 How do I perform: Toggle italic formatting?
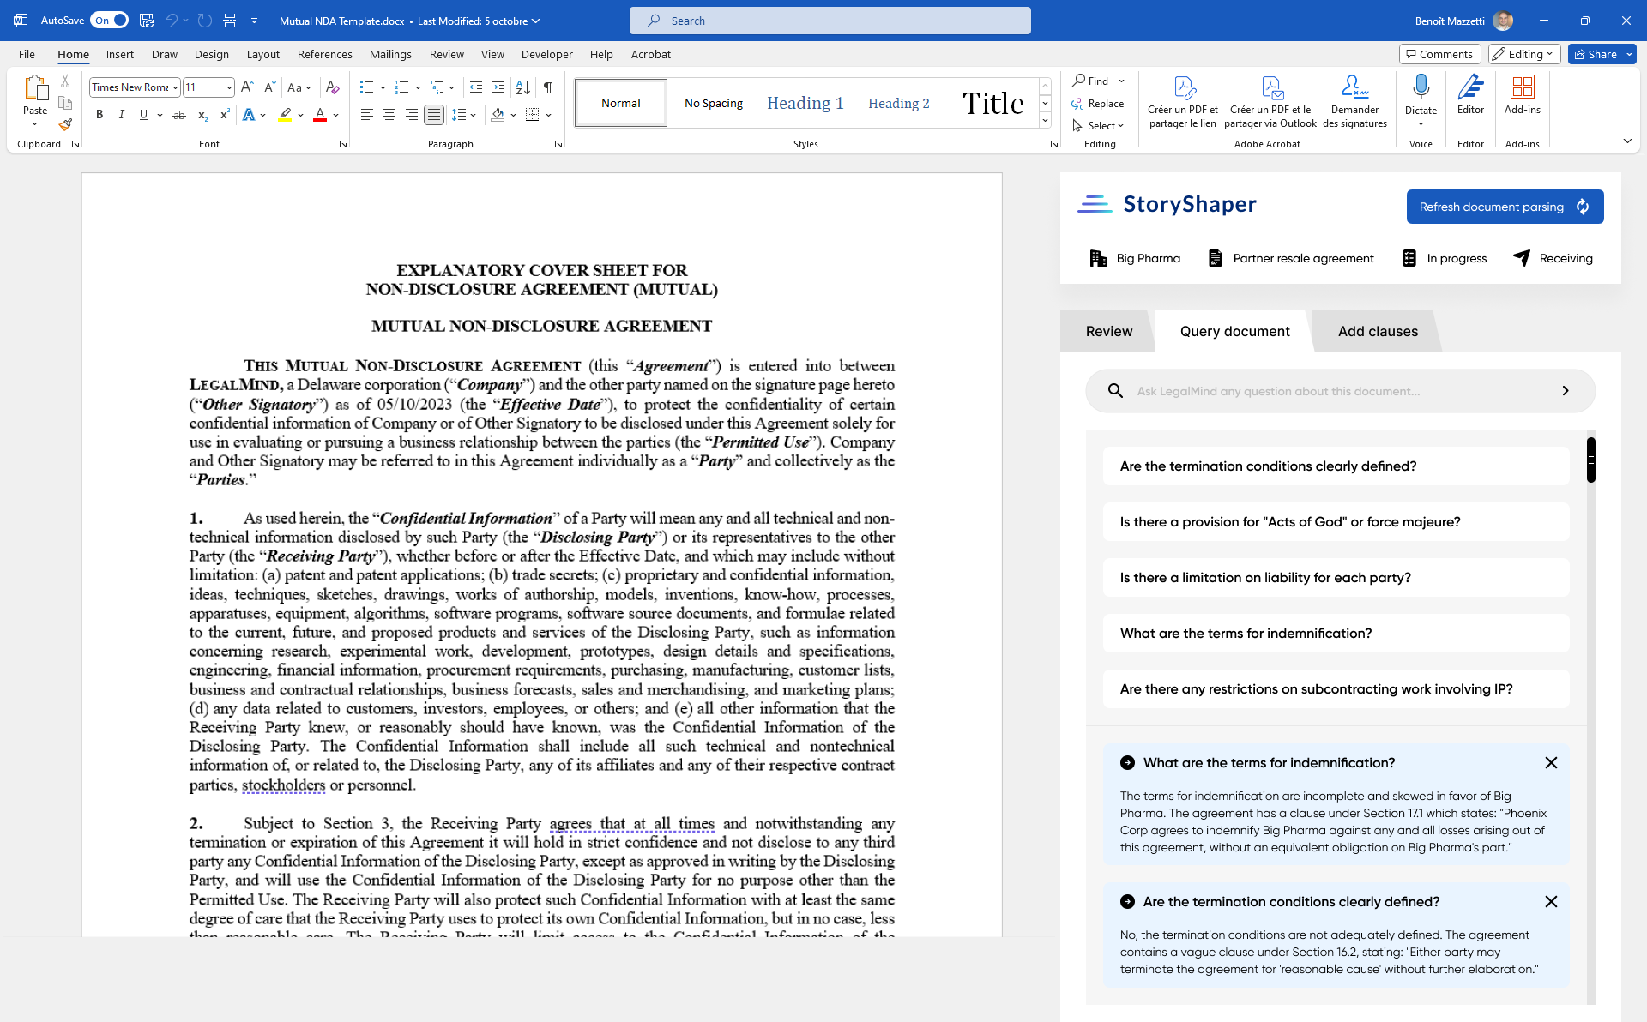coord(122,115)
